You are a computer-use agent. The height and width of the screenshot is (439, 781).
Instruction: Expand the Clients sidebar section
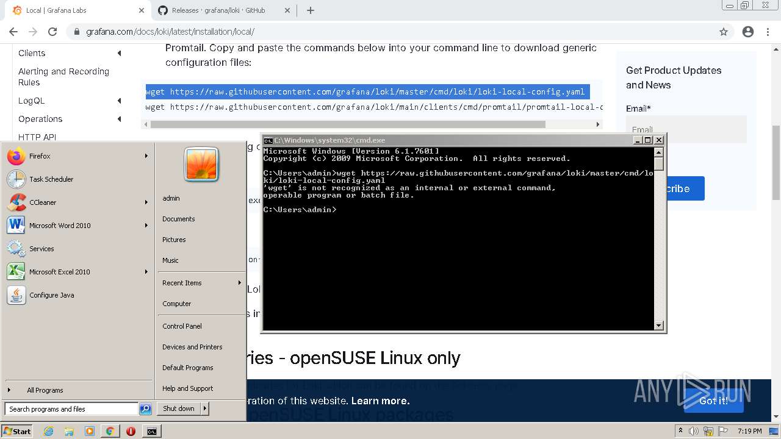click(x=120, y=53)
